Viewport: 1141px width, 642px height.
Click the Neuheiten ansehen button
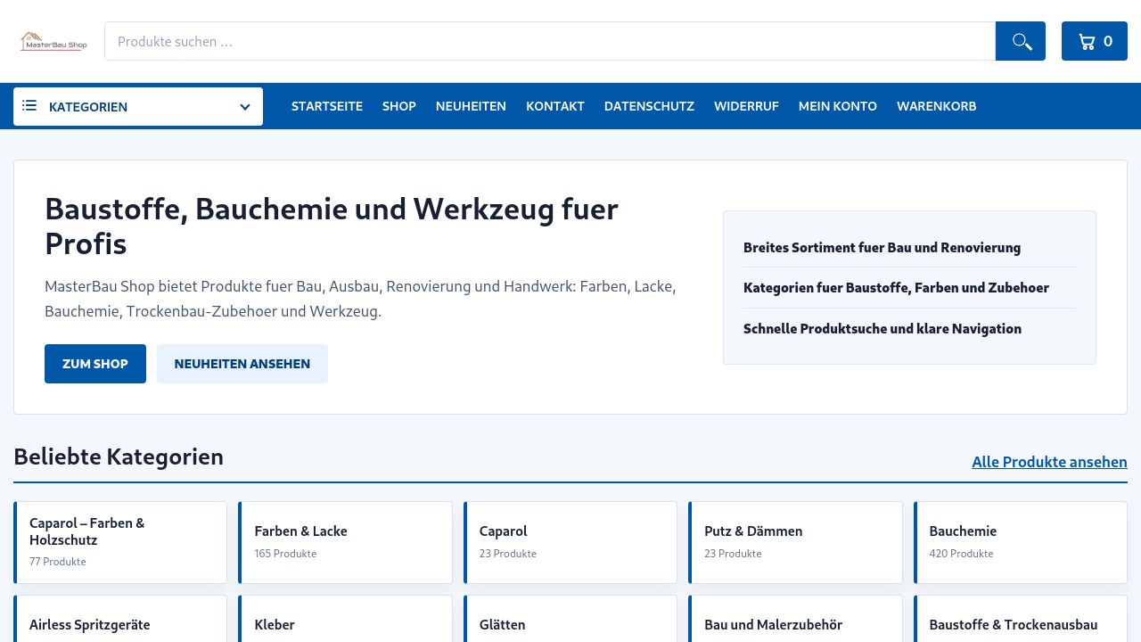[242, 364]
